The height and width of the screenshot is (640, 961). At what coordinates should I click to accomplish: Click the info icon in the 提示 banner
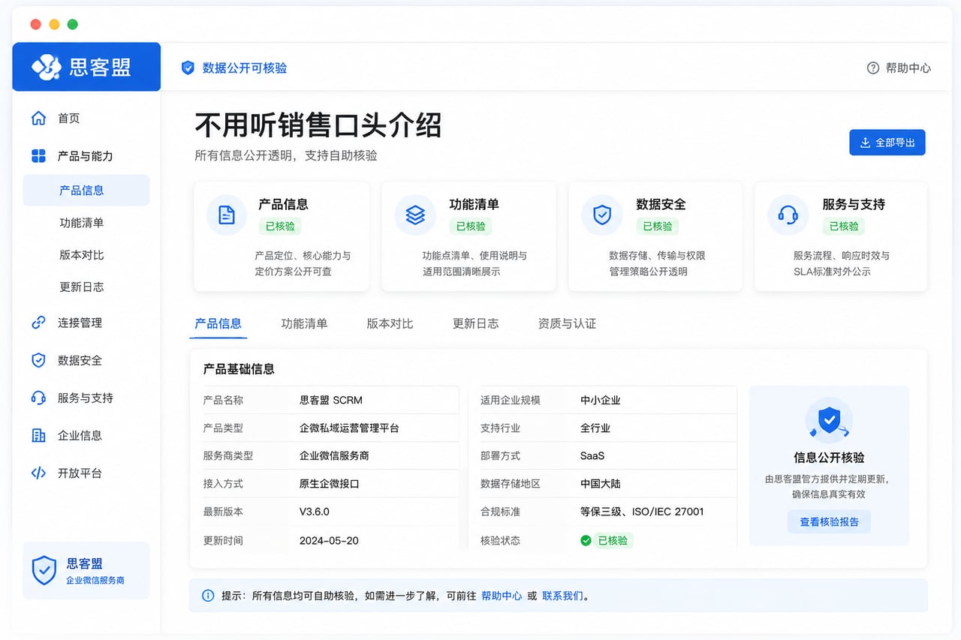[208, 596]
